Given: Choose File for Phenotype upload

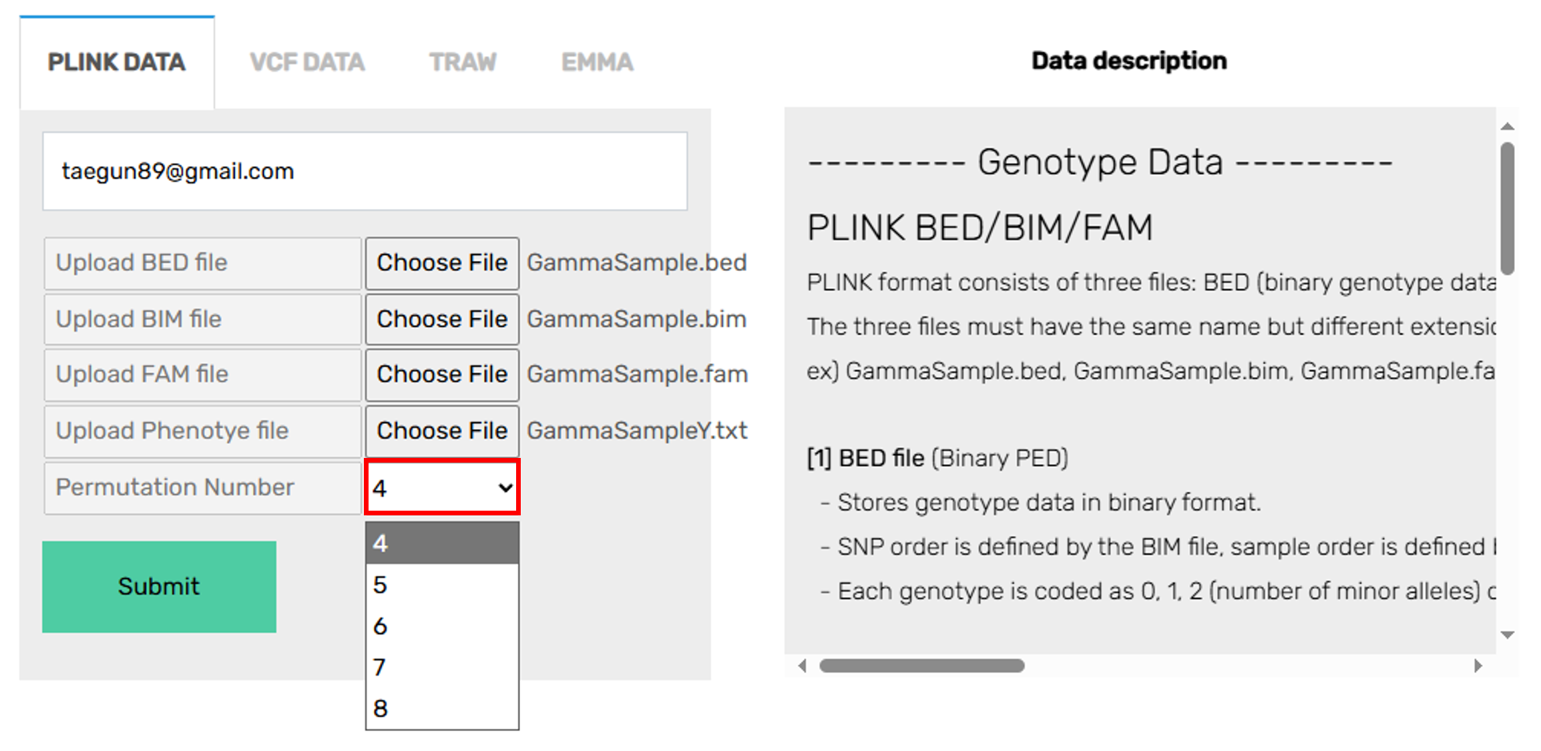Looking at the screenshot, I should (x=442, y=431).
